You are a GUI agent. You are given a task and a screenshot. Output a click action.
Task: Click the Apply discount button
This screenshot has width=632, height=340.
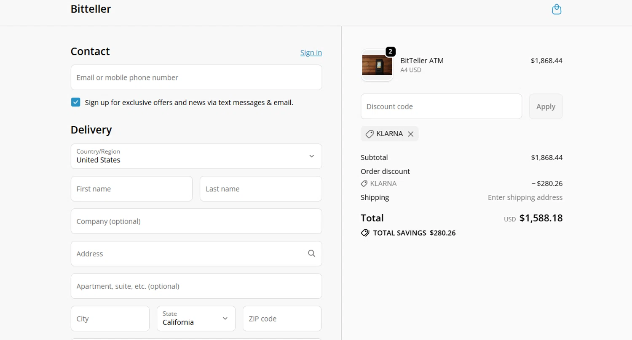(x=546, y=106)
